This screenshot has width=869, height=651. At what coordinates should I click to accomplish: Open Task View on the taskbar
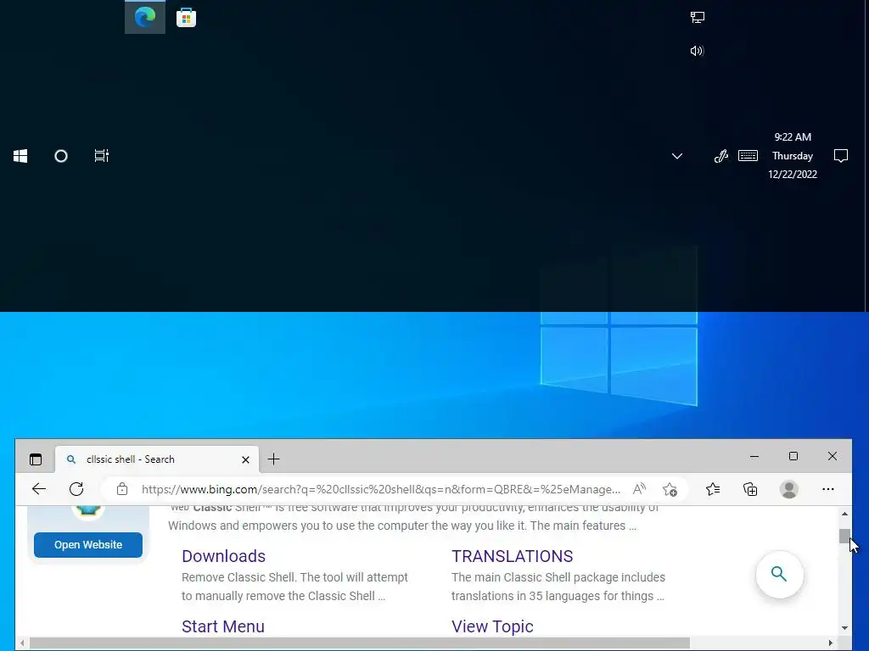pyautogui.click(x=102, y=156)
